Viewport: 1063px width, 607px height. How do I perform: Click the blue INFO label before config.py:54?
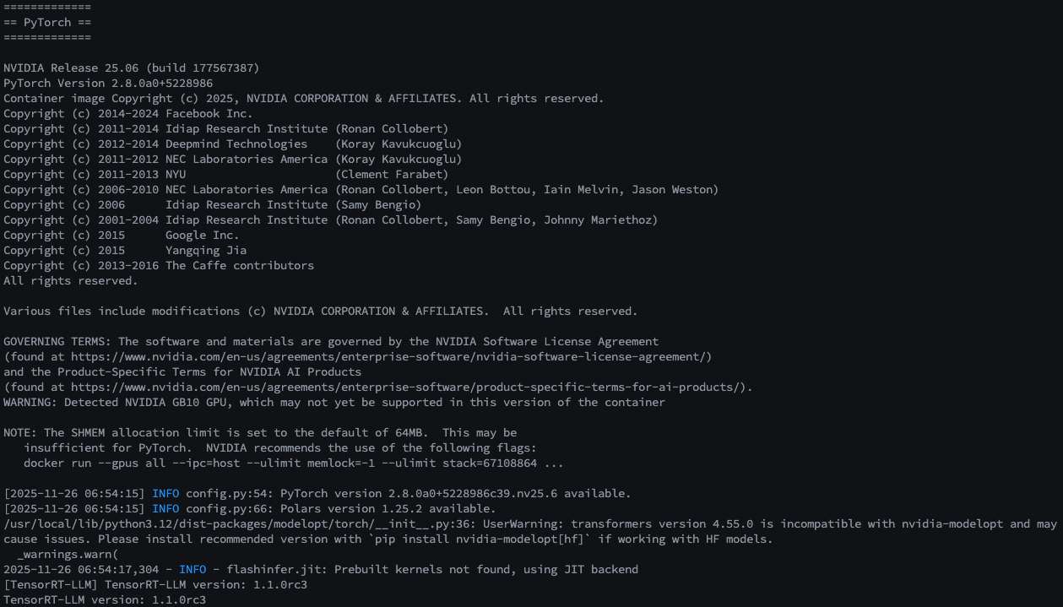tap(165, 493)
